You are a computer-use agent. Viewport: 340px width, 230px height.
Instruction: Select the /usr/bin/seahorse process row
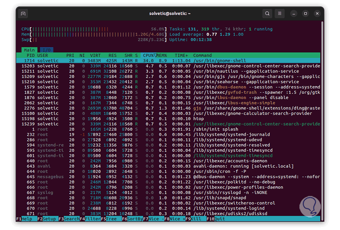pos(168,82)
